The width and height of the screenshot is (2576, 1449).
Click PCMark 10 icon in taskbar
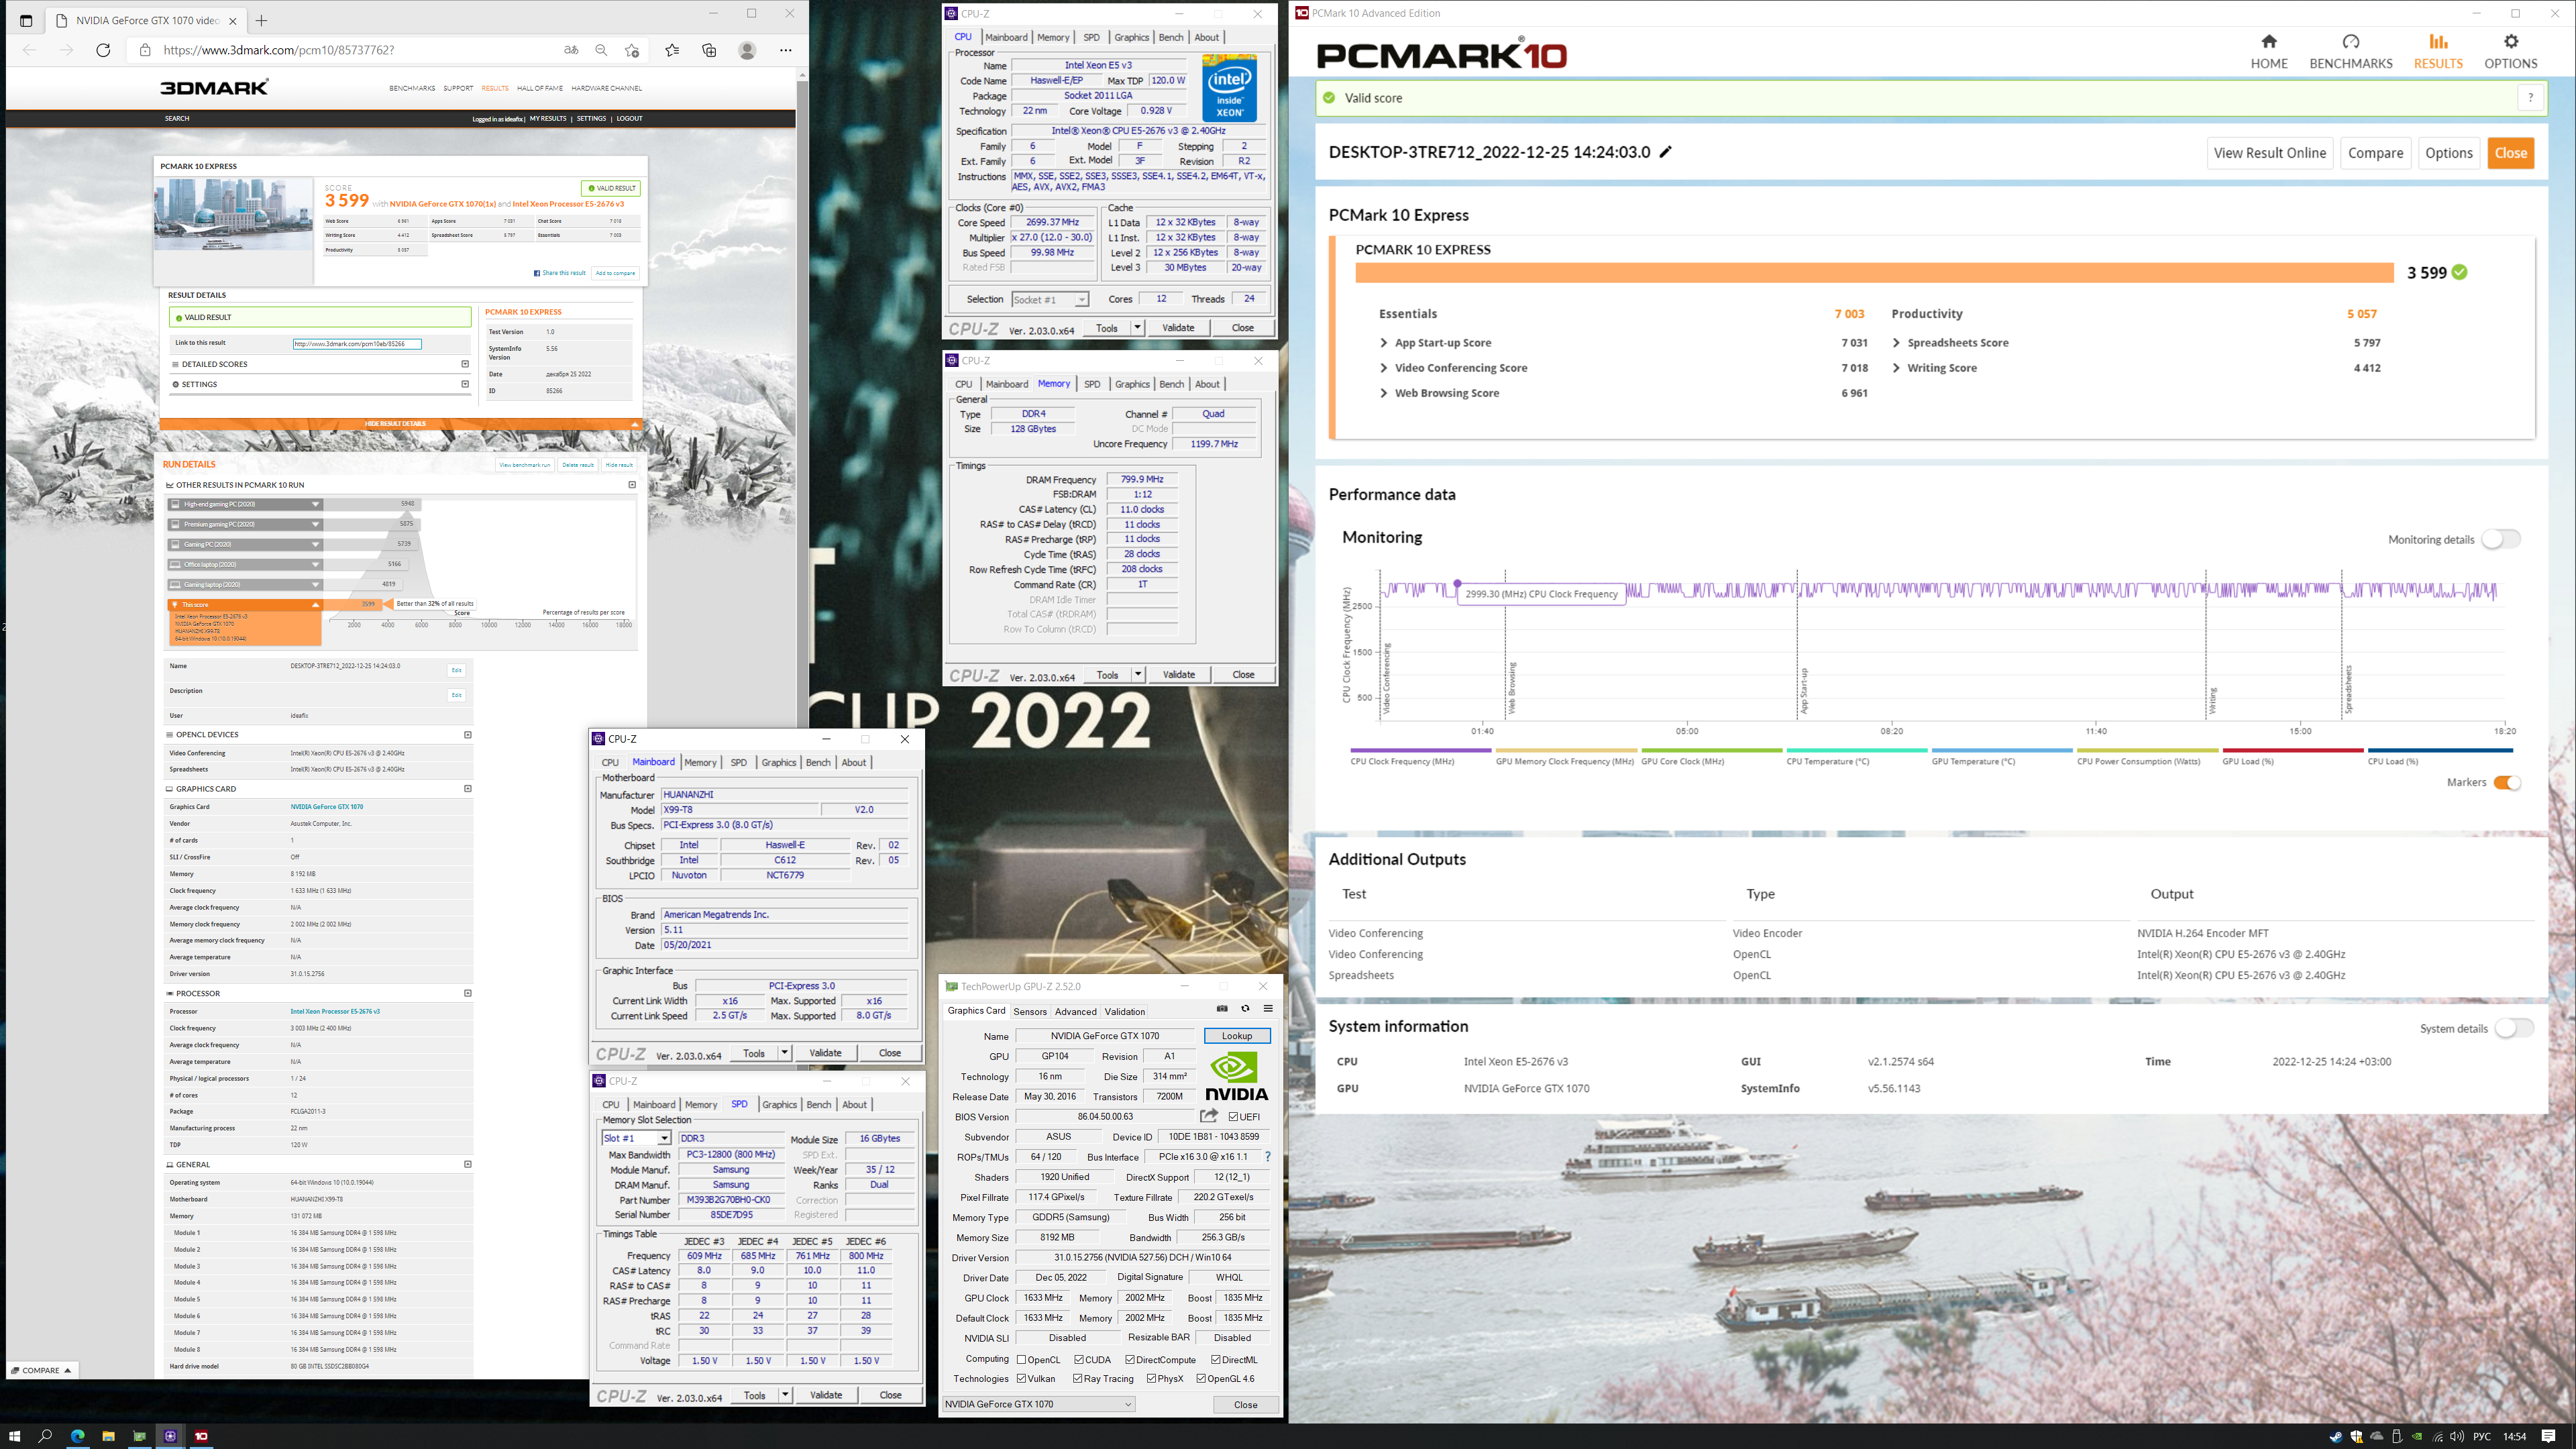coord(201,1436)
